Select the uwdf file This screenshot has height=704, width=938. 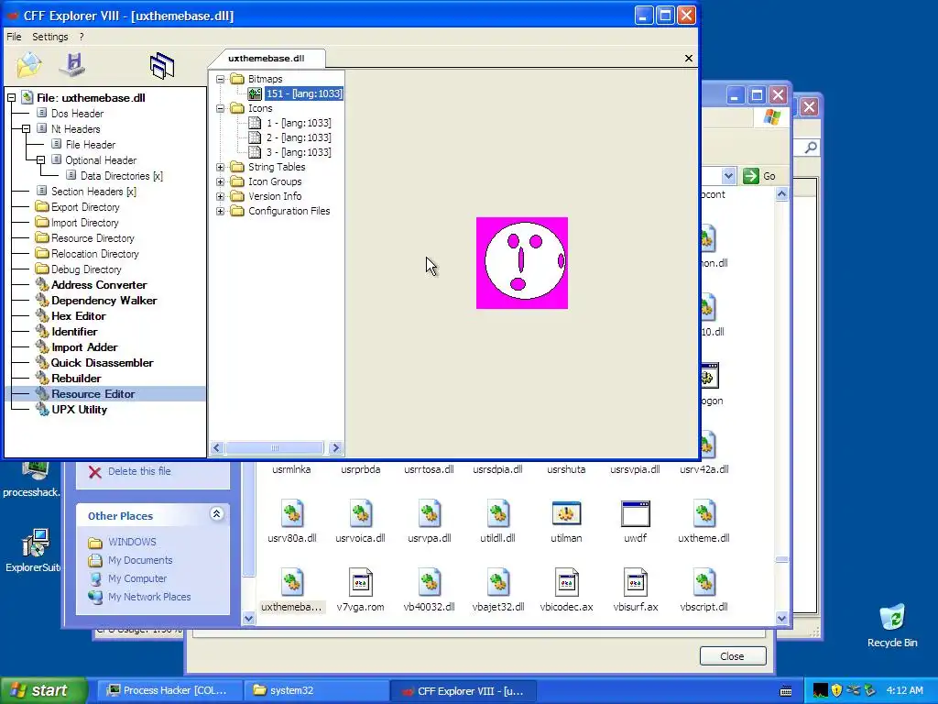pos(636,522)
